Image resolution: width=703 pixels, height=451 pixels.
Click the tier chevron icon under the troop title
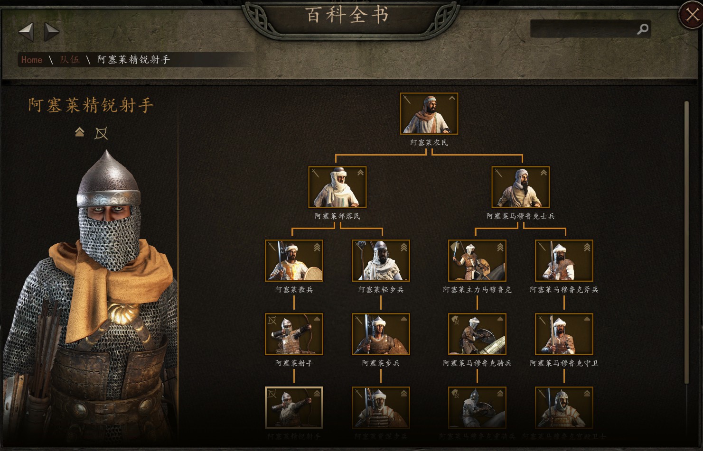click(80, 132)
